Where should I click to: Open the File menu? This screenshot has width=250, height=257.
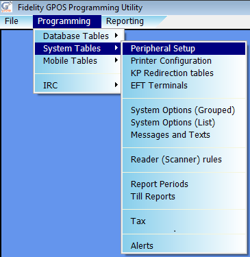click(12, 21)
